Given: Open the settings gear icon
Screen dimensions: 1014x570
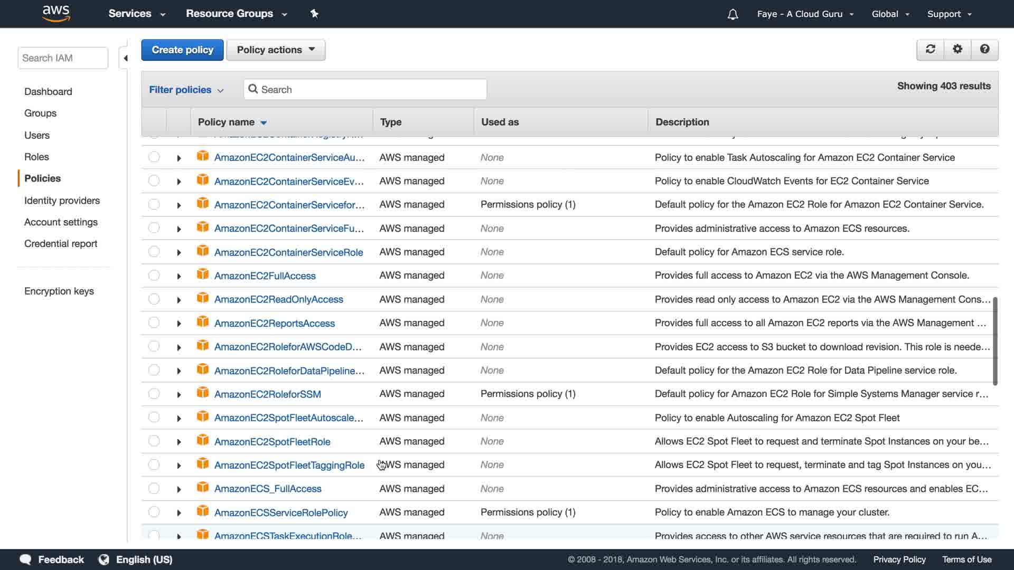Looking at the screenshot, I should [x=957, y=49].
